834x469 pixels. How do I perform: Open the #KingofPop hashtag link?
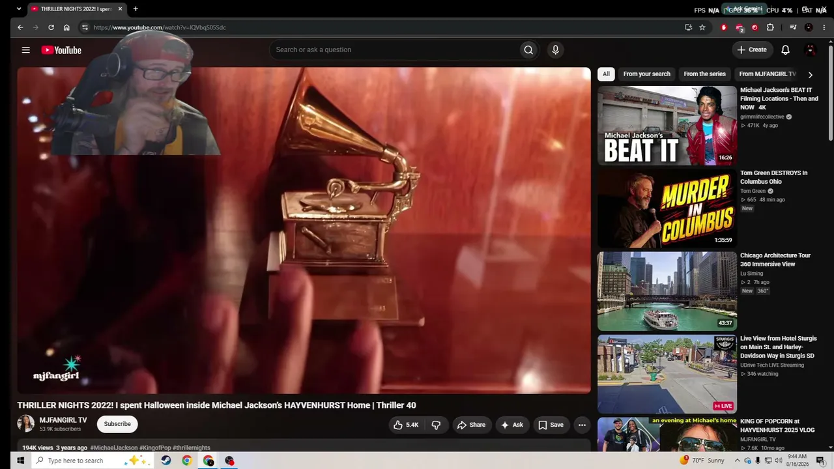pos(155,448)
